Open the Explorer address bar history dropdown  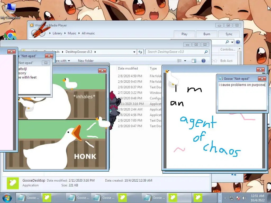click(134, 52)
